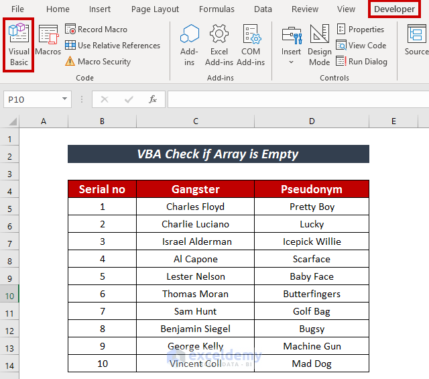Open the XML Source pane

[417, 40]
